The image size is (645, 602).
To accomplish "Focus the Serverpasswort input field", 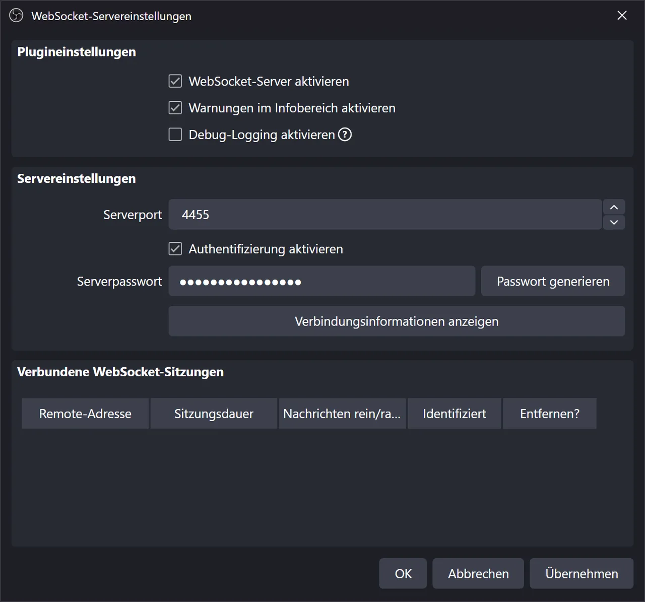I will [322, 281].
